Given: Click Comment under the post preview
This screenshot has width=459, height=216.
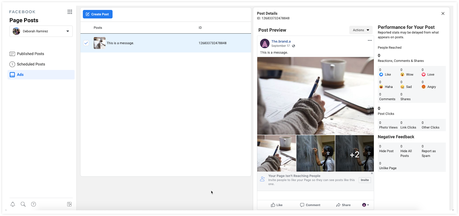Looking at the screenshot, I should (x=310, y=205).
